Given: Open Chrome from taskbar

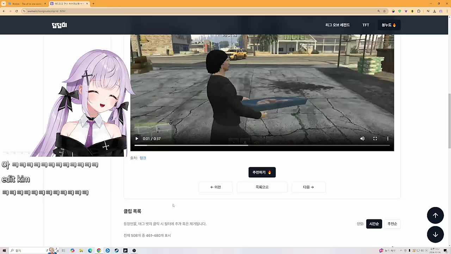Looking at the screenshot, I should [x=99, y=250].
